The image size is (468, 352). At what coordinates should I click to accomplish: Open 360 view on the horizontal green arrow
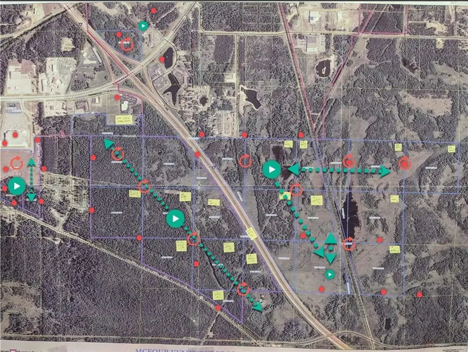349,161
